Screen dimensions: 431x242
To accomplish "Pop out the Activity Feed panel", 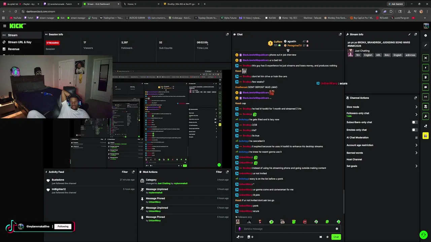I will [133, 172].
